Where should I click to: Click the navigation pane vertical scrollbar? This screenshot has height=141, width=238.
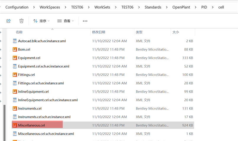(x=4, y=122)
